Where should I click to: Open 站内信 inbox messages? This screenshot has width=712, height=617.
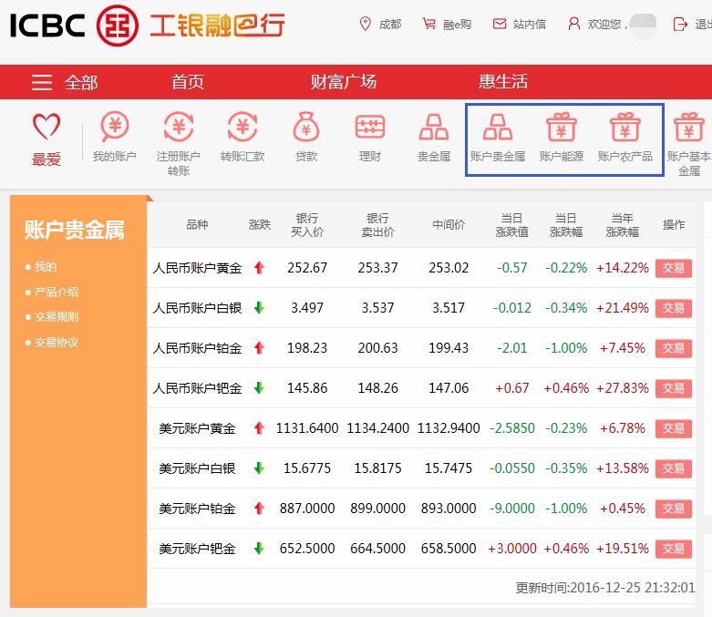(x=520, y=24)
